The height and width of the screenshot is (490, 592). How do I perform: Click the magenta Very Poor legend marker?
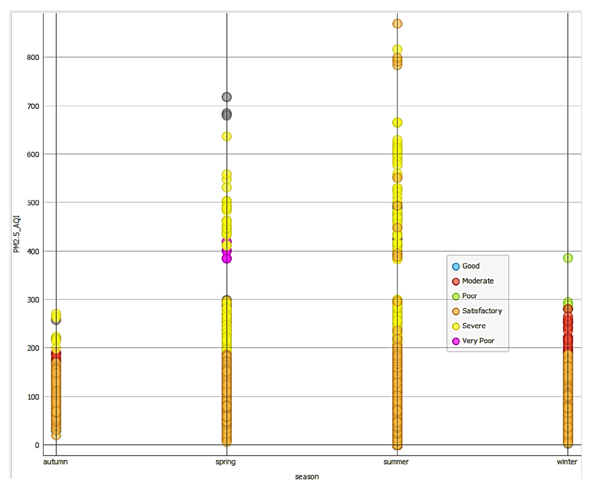456,341
